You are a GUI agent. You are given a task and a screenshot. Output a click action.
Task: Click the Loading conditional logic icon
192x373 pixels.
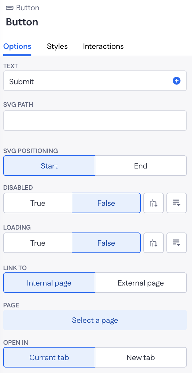pos(153,243)
